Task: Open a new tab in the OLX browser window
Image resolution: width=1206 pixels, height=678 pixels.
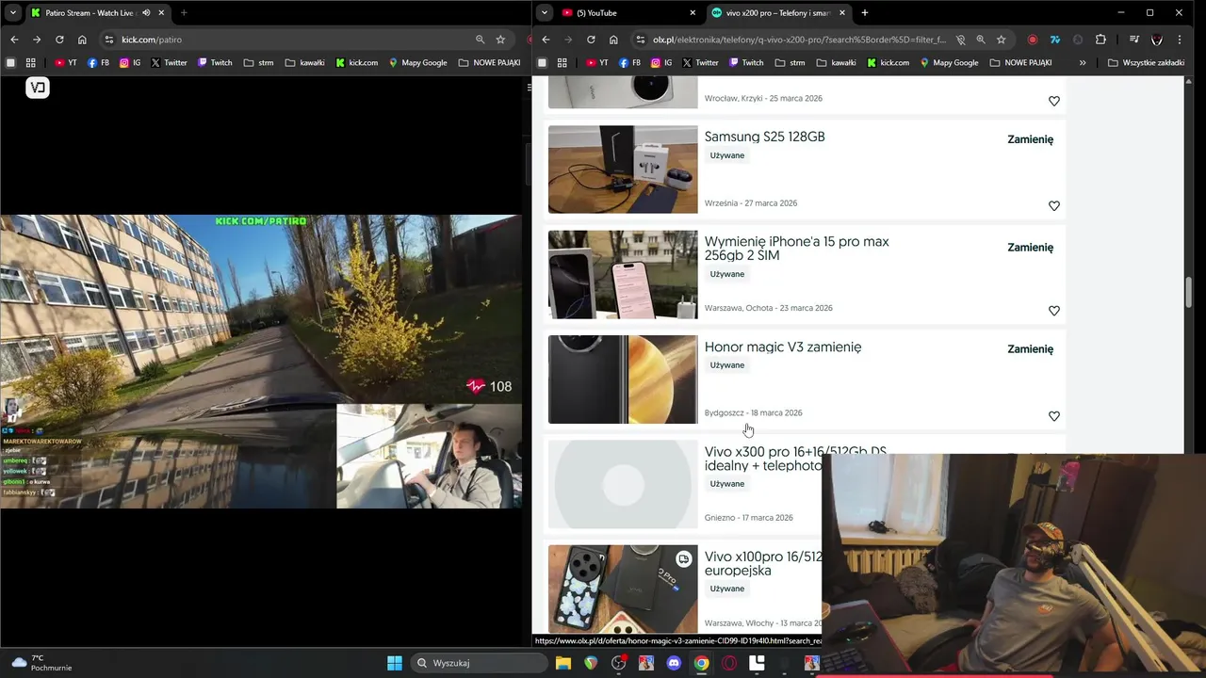Action: click(x=865, y=13)
